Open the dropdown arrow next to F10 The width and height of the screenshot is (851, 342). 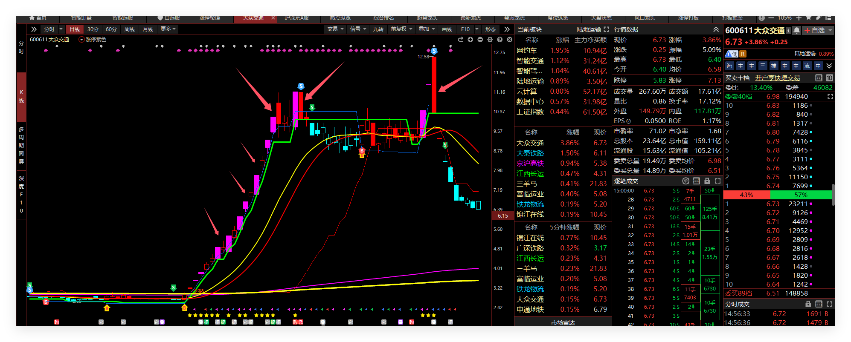click(x=477, y=29)
